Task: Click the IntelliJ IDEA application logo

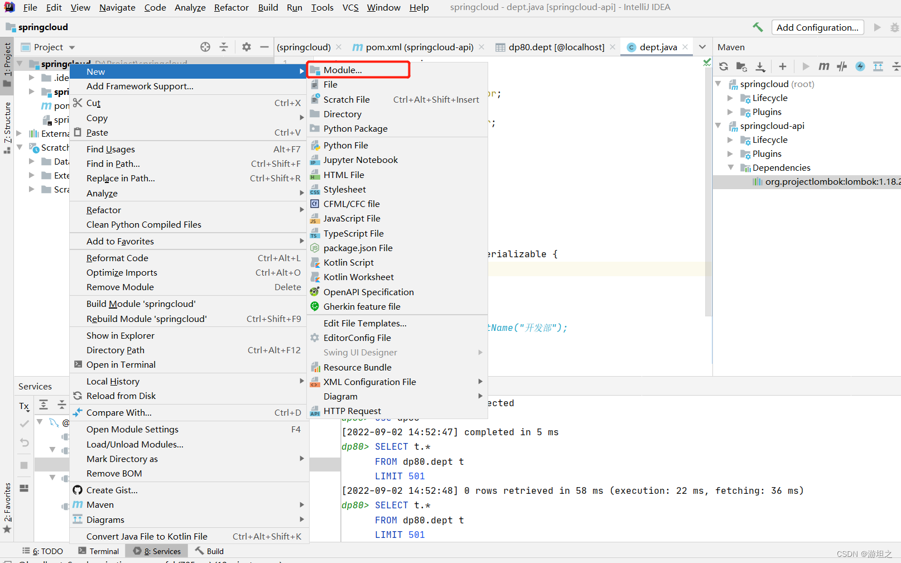Action: coord(9,7)
